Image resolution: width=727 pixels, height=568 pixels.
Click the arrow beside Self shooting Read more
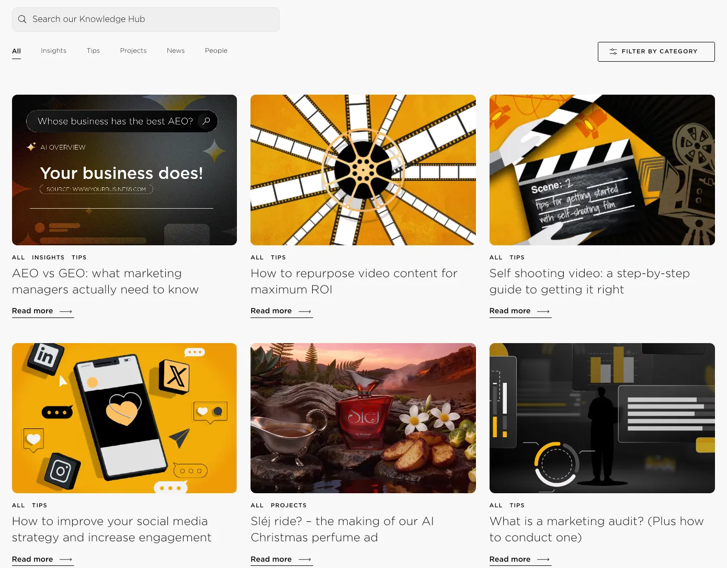coord(543,312)
